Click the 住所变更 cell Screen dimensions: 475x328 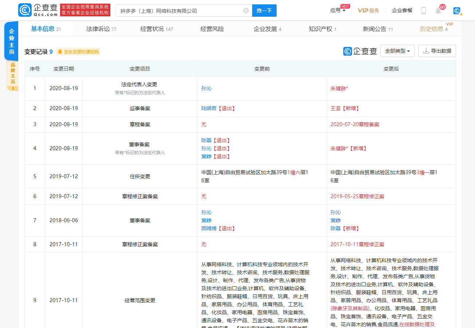(140, 176)
